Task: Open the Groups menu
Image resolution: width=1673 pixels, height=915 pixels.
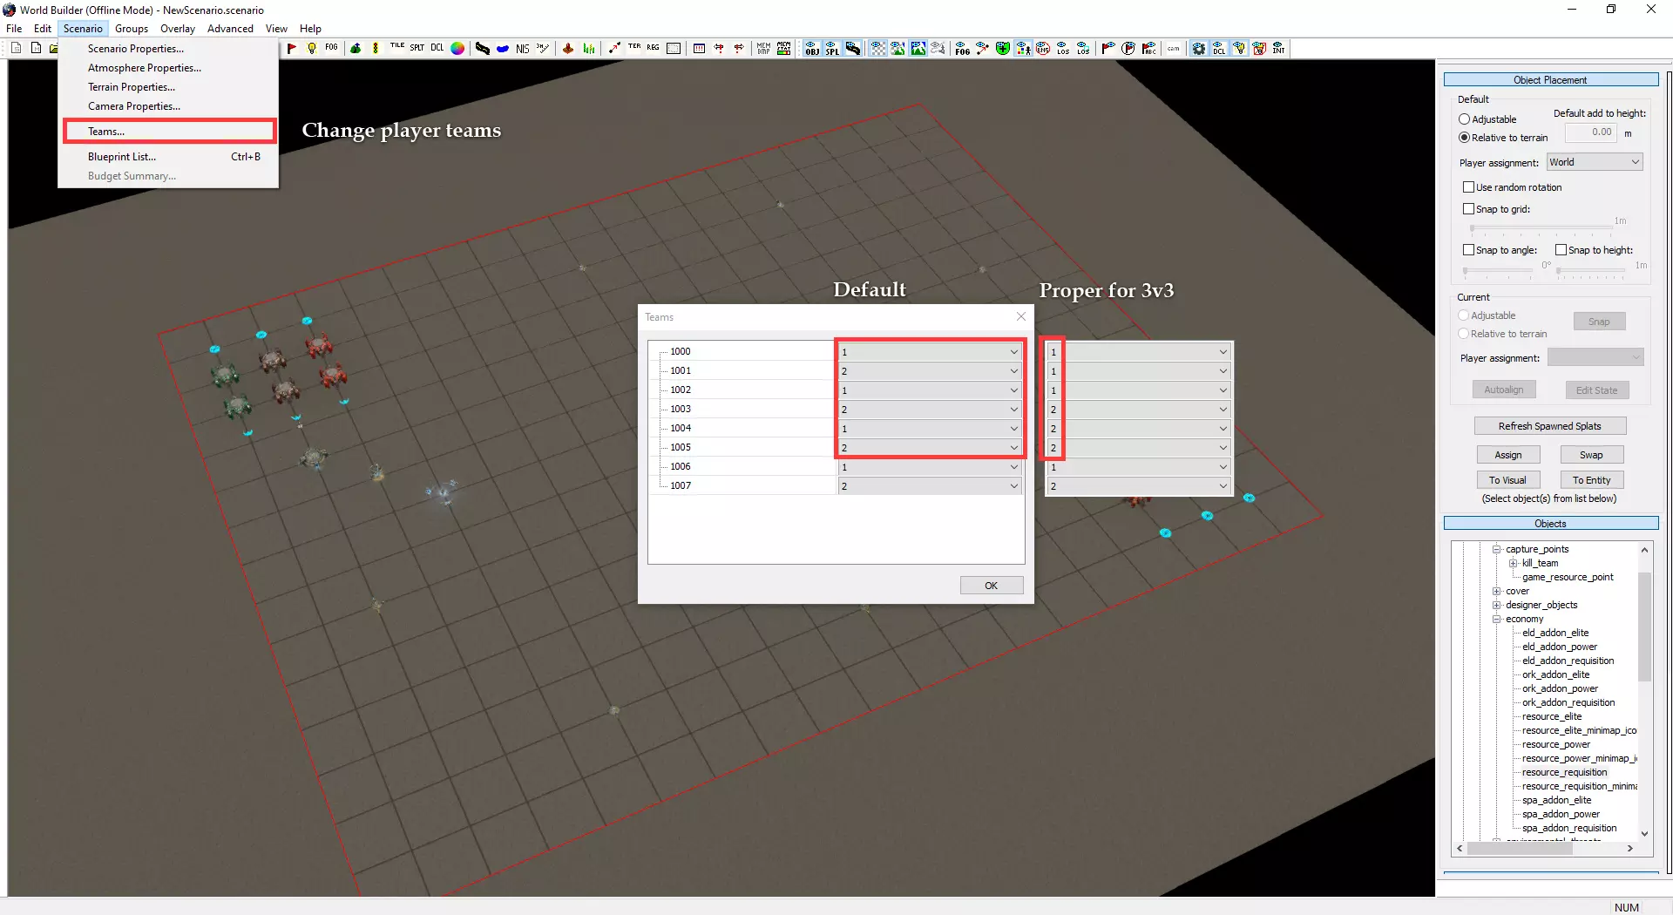Action: (132, 29)
